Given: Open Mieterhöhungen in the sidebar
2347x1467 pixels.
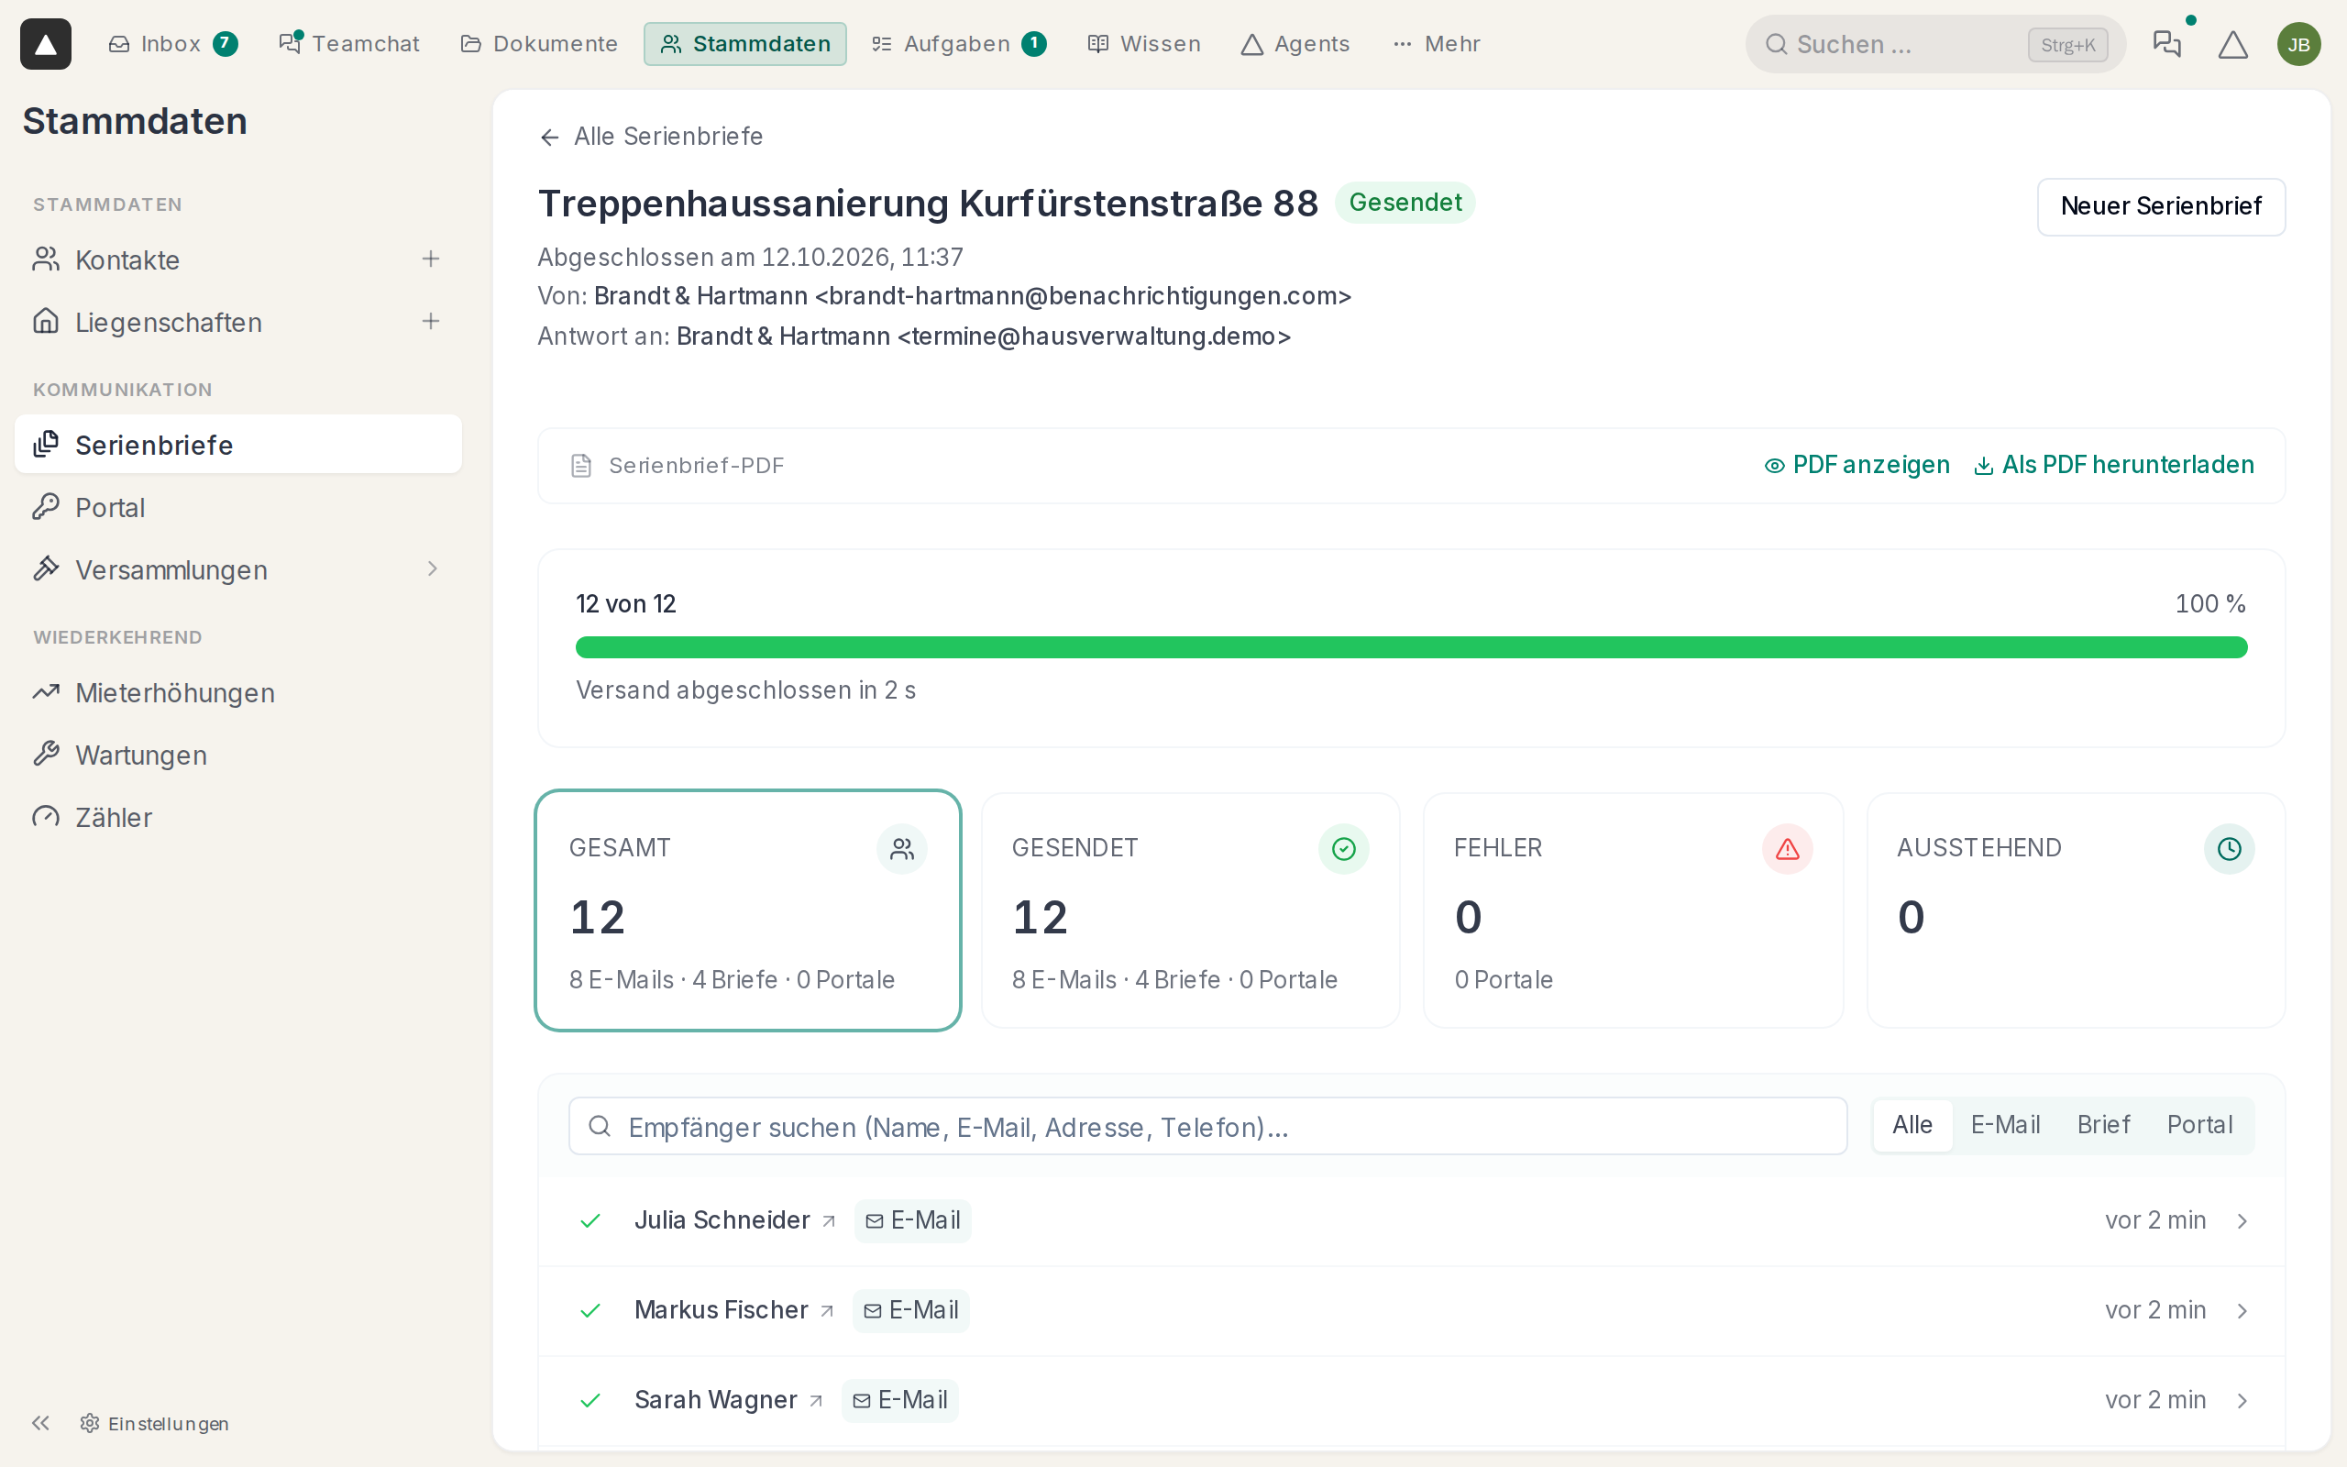Looking at the screenshot, I should coord(237,693).
